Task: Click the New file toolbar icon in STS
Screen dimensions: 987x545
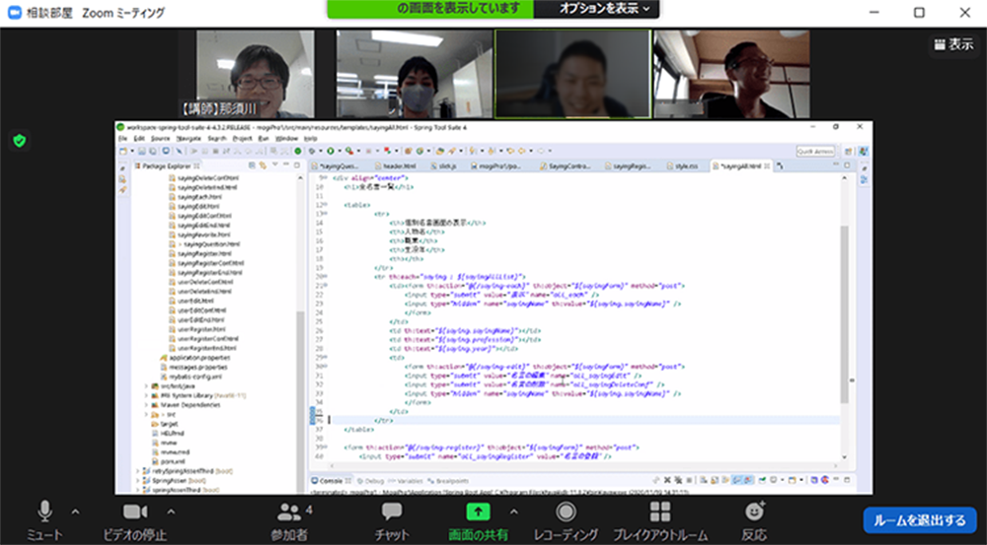Action: tap(123, 151)
